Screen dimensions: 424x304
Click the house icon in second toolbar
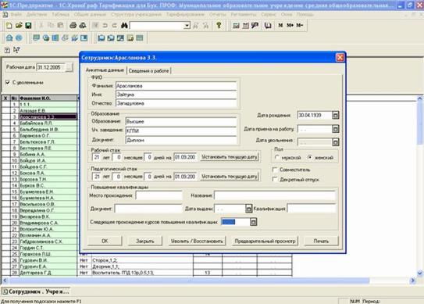coord(9,38)
